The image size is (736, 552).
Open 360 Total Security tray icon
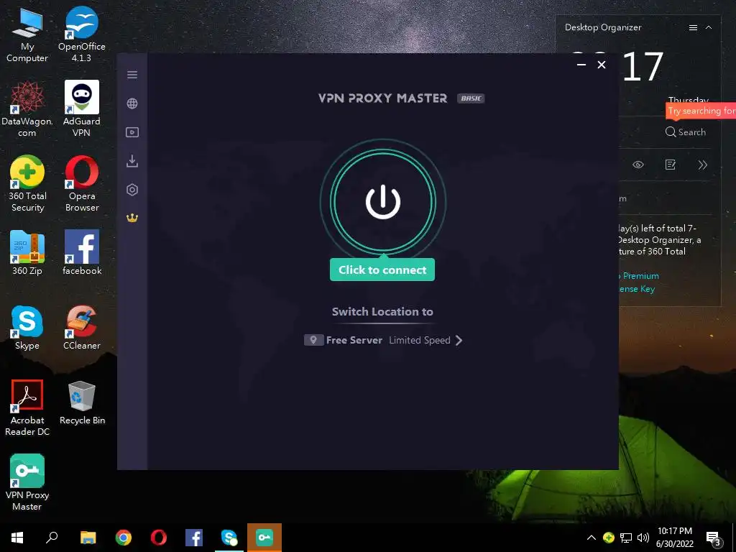tap(609, 538)
